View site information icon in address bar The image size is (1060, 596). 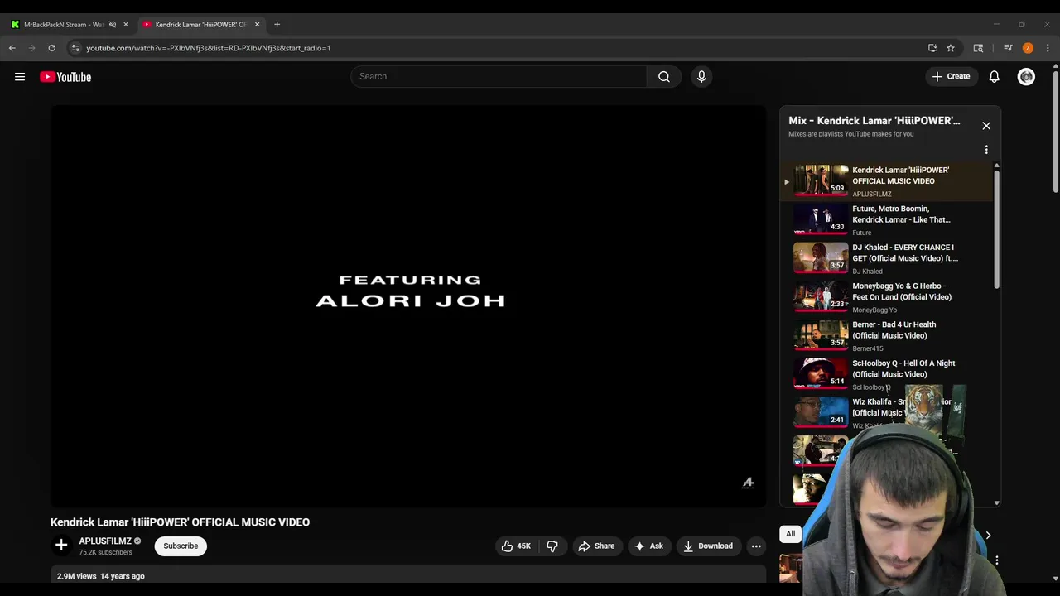click(75, 48)
